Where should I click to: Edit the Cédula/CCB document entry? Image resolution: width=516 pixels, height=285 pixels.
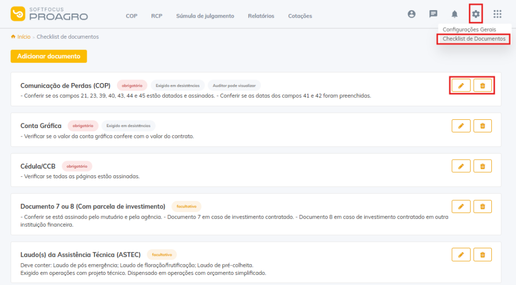461,166
